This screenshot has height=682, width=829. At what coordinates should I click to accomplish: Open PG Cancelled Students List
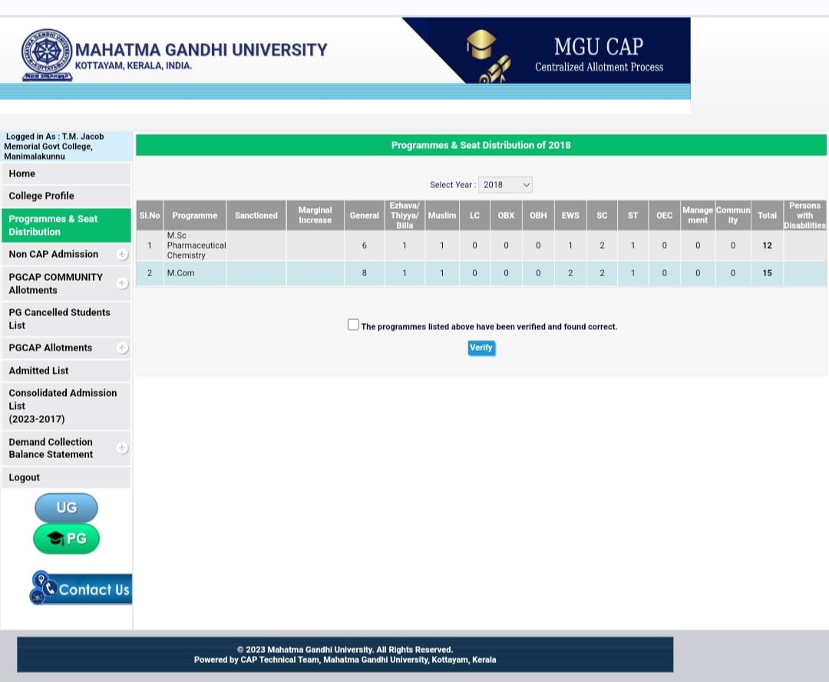pyautogui.click(x=66, y=319)
